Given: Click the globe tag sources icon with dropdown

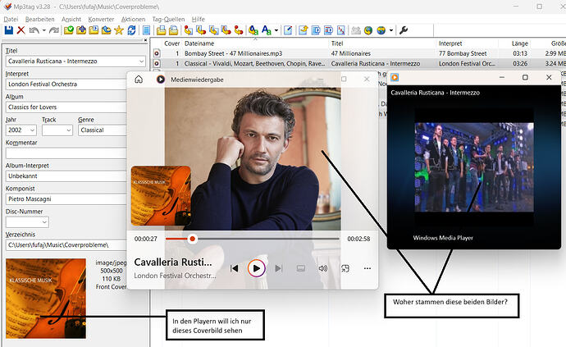Looking at the screenshot, I should pos(381,30).
